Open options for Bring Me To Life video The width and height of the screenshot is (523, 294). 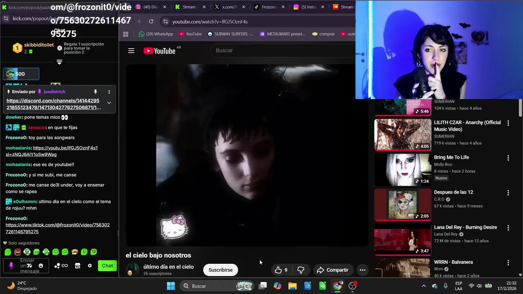pyautogui.click(x=508, y=158)
